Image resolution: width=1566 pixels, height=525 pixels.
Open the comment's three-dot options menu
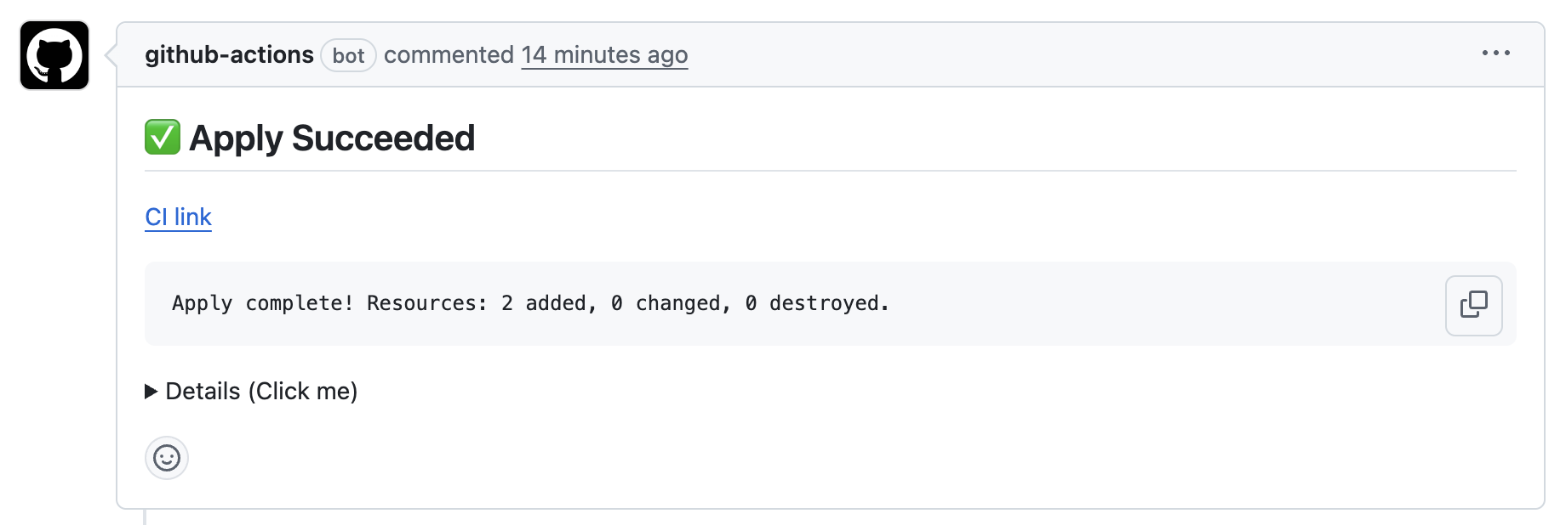[1495, 54]
